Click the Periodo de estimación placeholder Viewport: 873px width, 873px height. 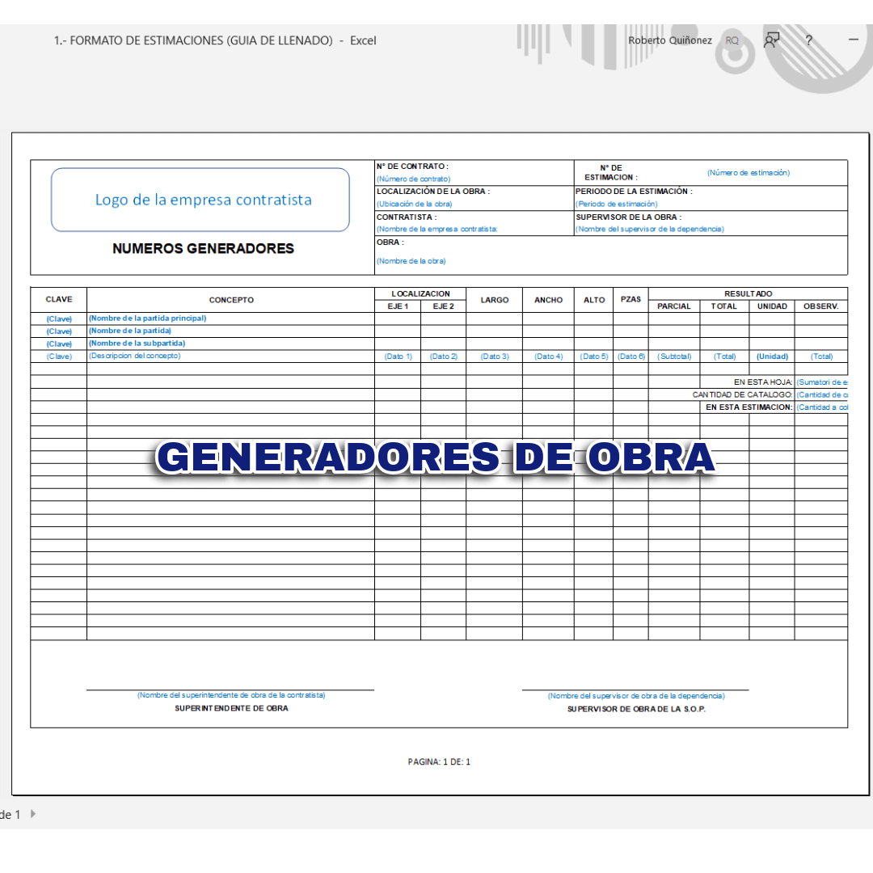point(617,204)
